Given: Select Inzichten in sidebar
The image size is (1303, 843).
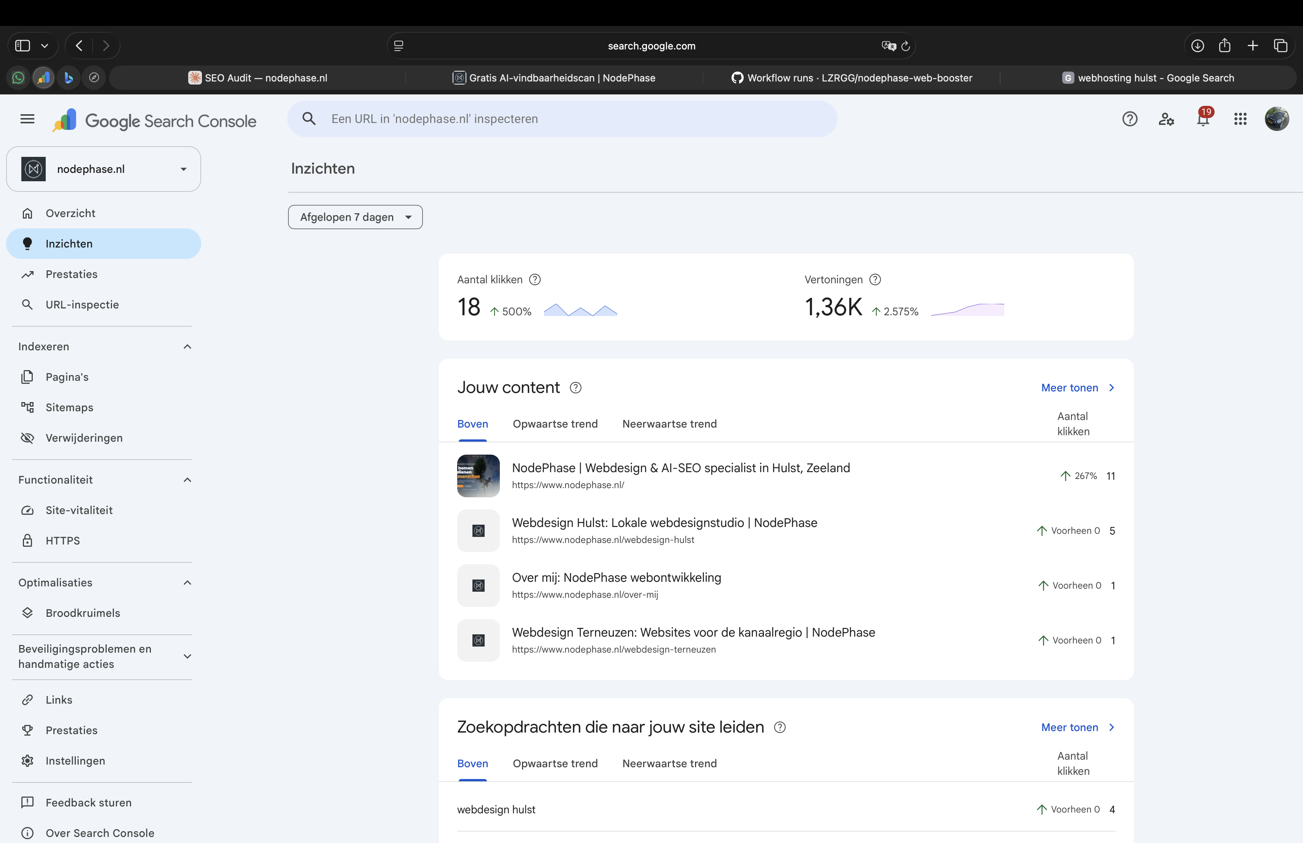Looking at the screenshot, I should click(104, 243).
